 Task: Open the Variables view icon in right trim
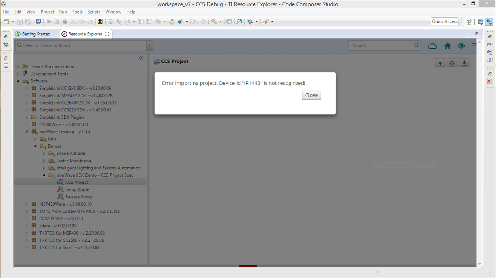pyautogui.click(x=490, y=44)
